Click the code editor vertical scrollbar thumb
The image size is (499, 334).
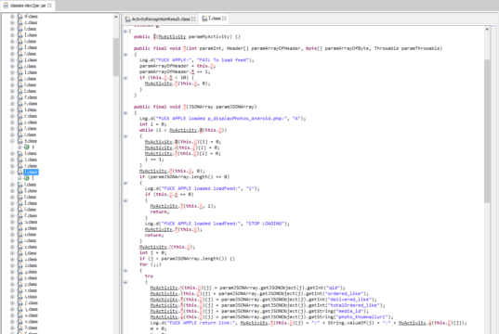click(487, 130)
